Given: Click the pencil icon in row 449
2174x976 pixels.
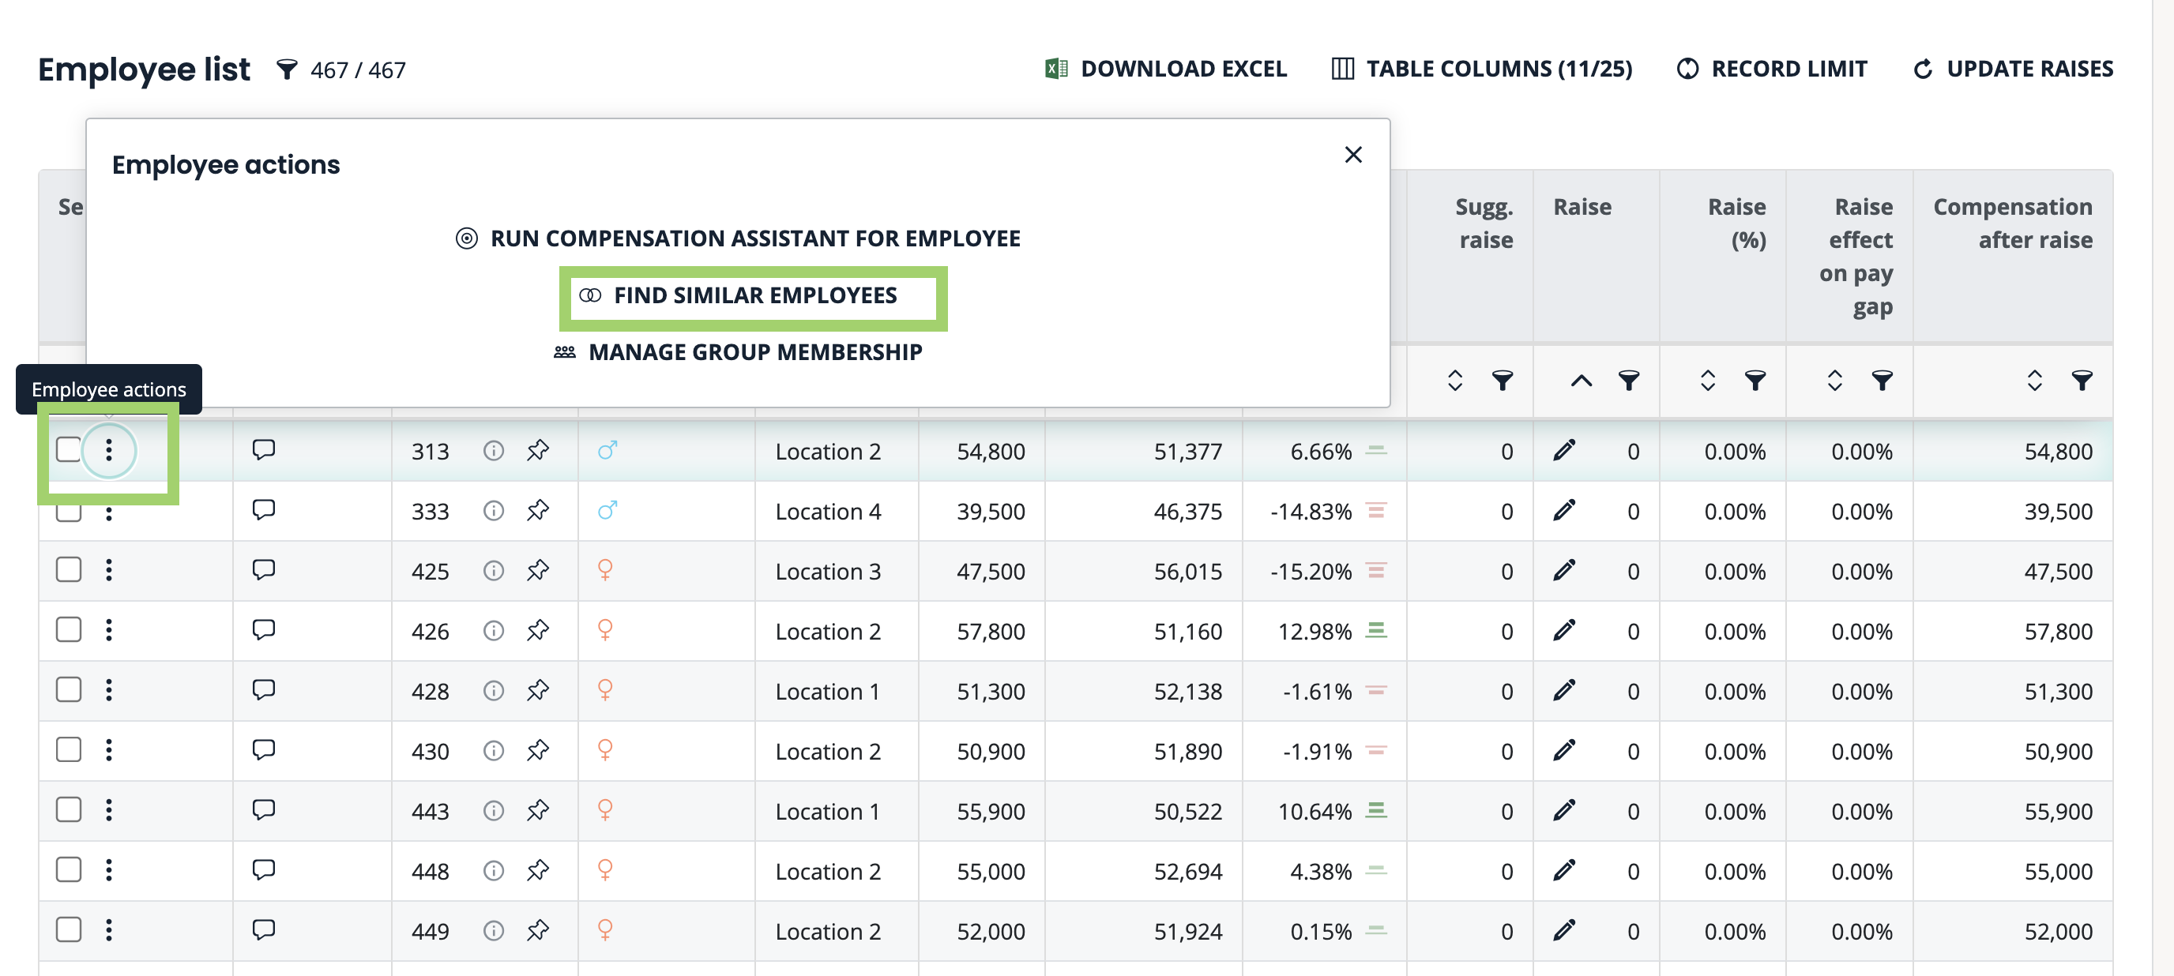Looking at the screenshot, I should tap(1564, 929).
